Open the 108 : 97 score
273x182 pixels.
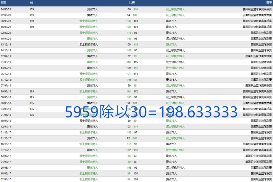tap(132, 132)
